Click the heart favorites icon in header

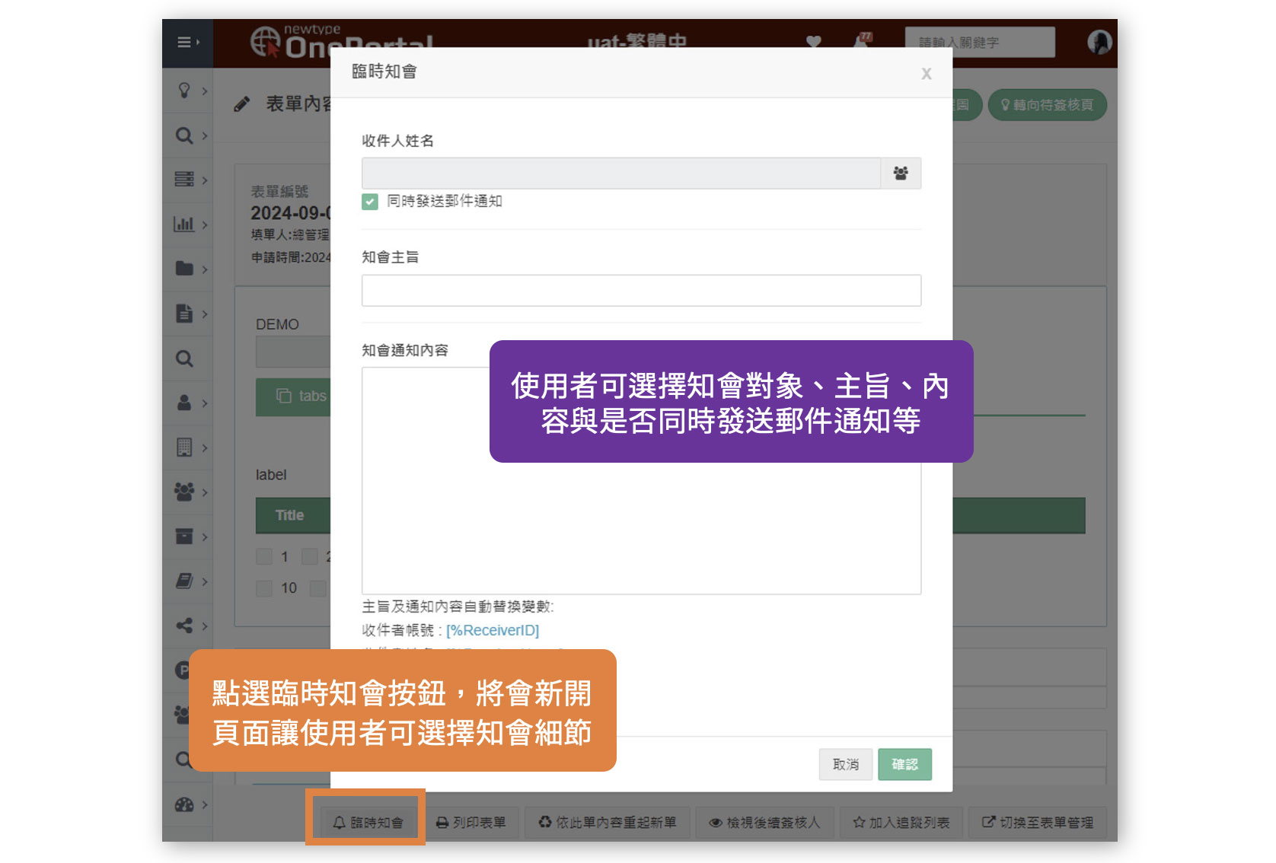click(x=813, y=43)
